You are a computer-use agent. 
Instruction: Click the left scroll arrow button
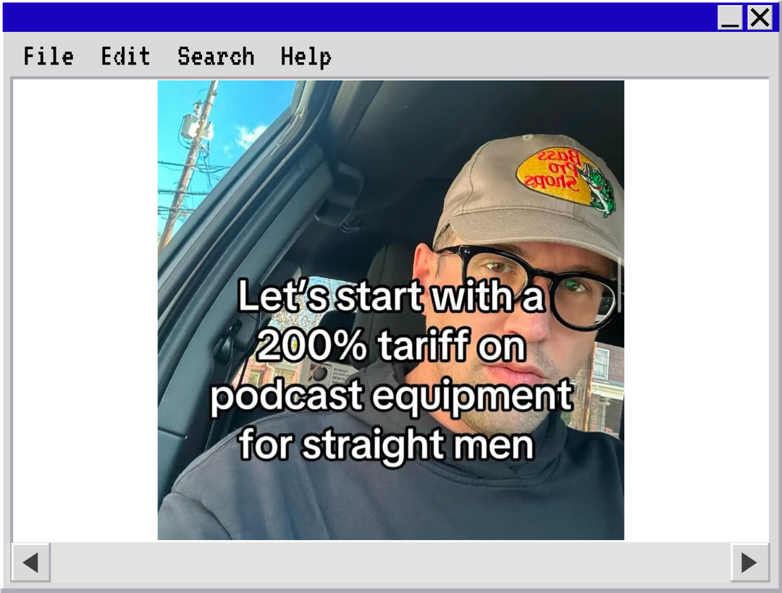[x=31, y=563]
